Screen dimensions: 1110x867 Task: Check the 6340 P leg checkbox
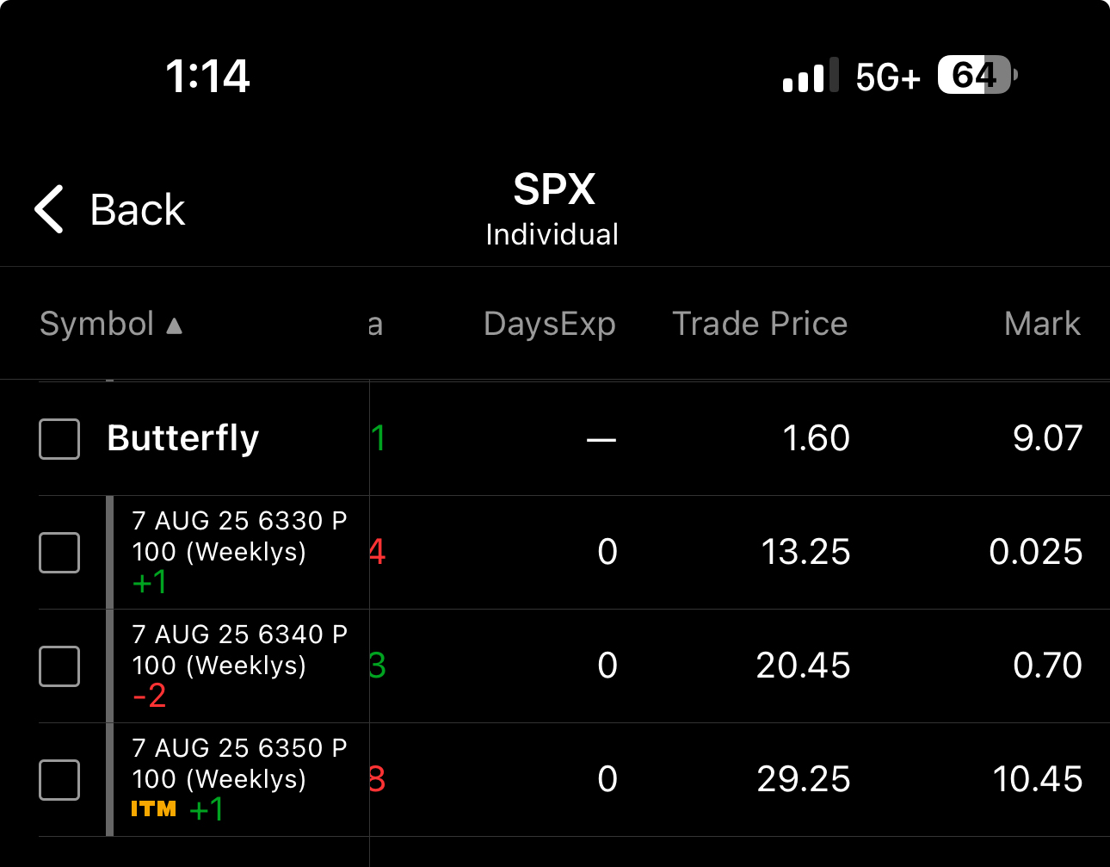coord(59,666)
